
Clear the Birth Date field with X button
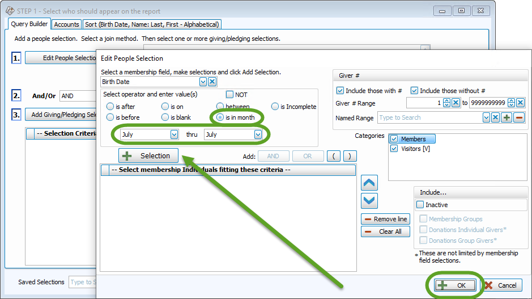click(212, 82)
